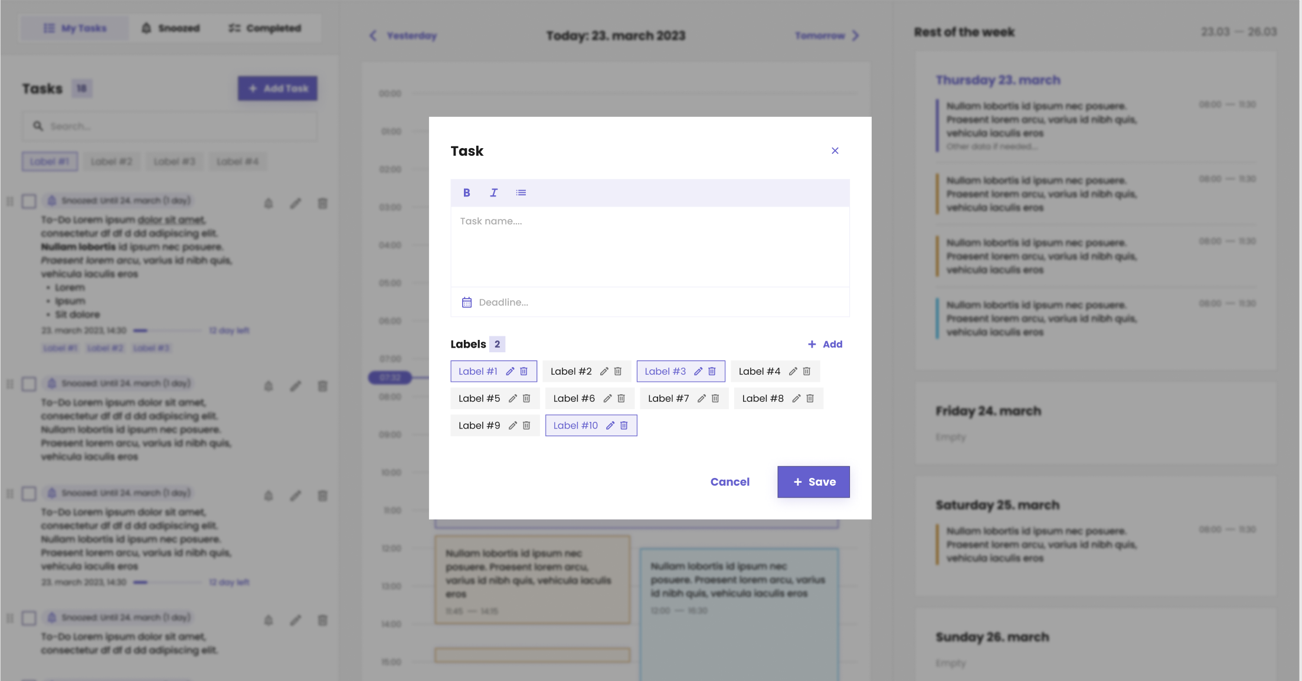Select the Label #9 chip
The width and height of the screenshot is (1302, 681).
coord(479,425)
